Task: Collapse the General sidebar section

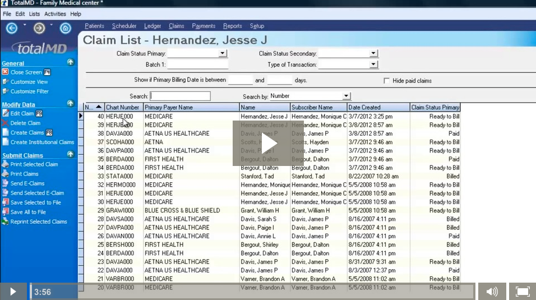Action: (x=71, y=62)
